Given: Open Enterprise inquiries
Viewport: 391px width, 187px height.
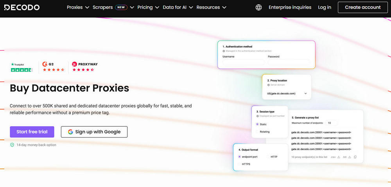Looking at the screenshot, I should tap(290, 7).
